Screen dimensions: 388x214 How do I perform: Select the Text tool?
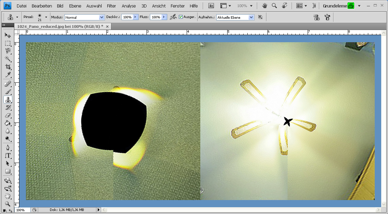pos(7,155)
